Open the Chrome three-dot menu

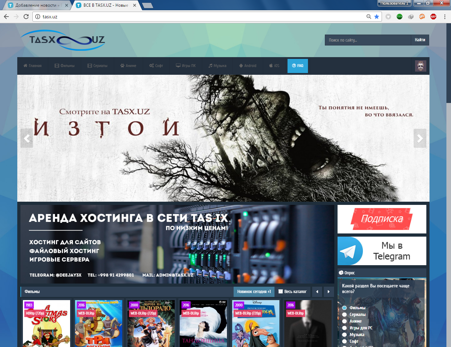[445, 17]
